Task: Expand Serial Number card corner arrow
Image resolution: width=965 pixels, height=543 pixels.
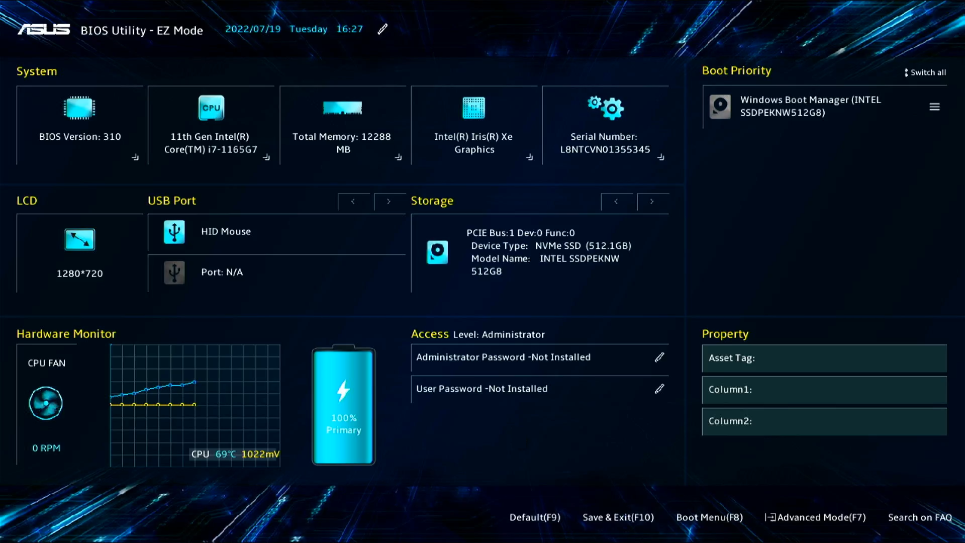Action: coord(660,157)
